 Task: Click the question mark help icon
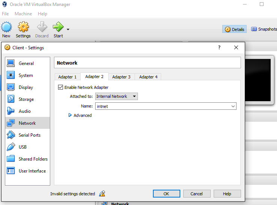(x=219, y=47)
